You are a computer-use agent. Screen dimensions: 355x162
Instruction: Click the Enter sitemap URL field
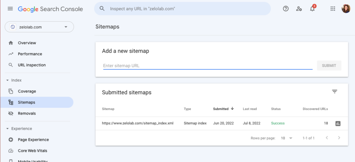pos(208,66)
